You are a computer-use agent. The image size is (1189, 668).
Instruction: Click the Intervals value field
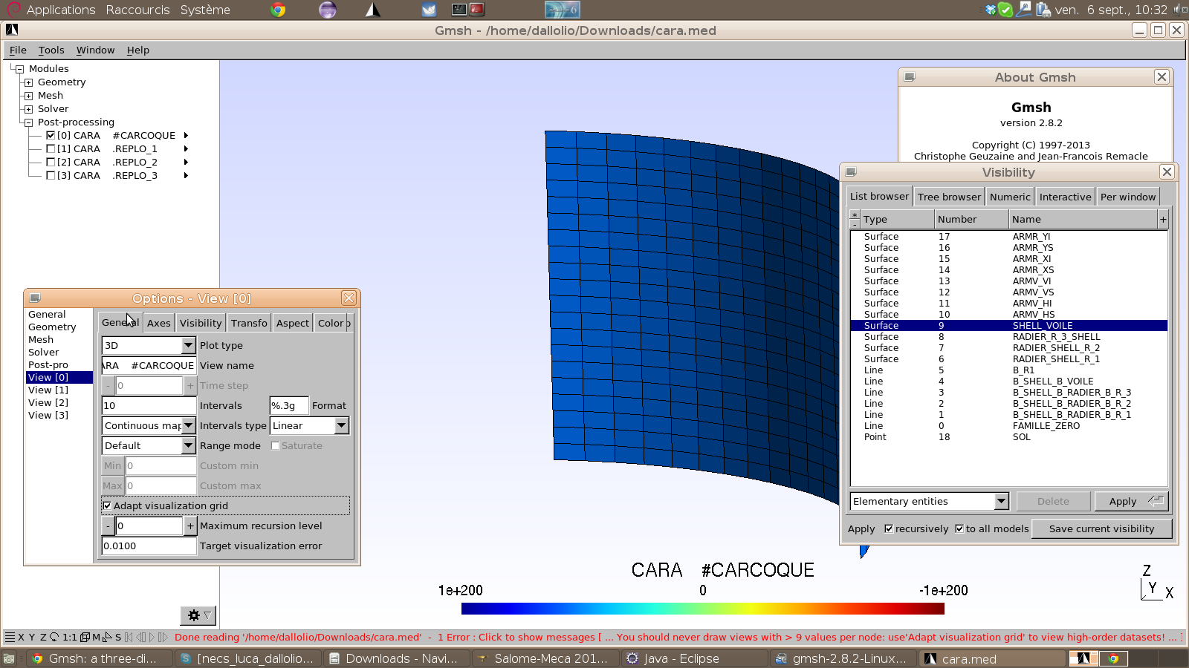tap(149, 405)
